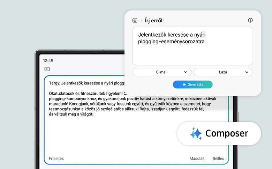
Task: Tap Másolás to copy generated text
Action: [197, 159]
